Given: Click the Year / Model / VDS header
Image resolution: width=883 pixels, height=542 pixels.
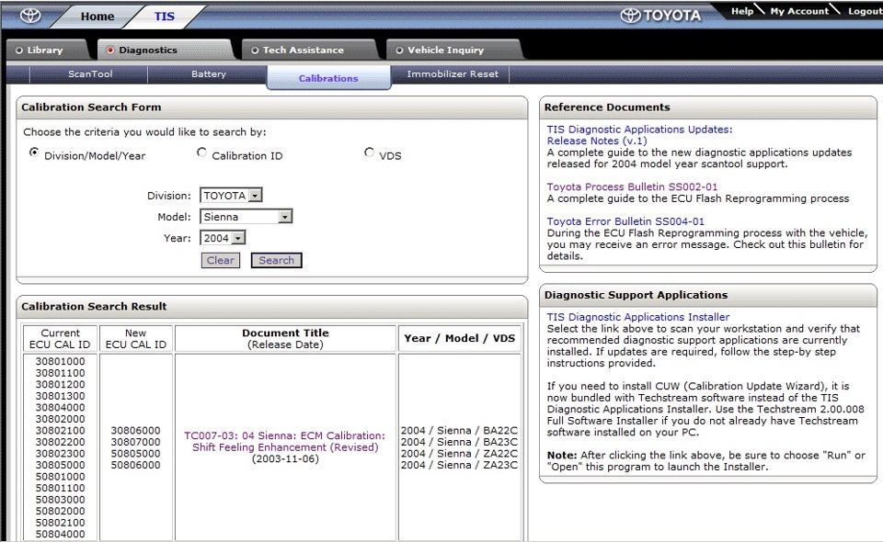Looking at the screenshot, I should click(460, 338).
